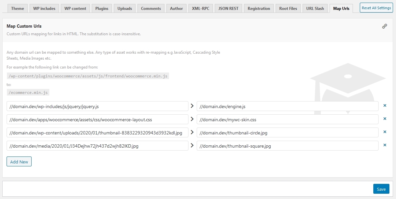Open the Comments tab
396x199 pixels.
[x=151, y=8]
